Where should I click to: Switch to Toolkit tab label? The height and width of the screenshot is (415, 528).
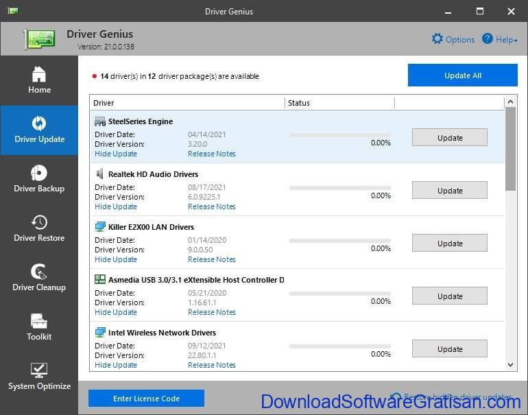tap(39, 337)
